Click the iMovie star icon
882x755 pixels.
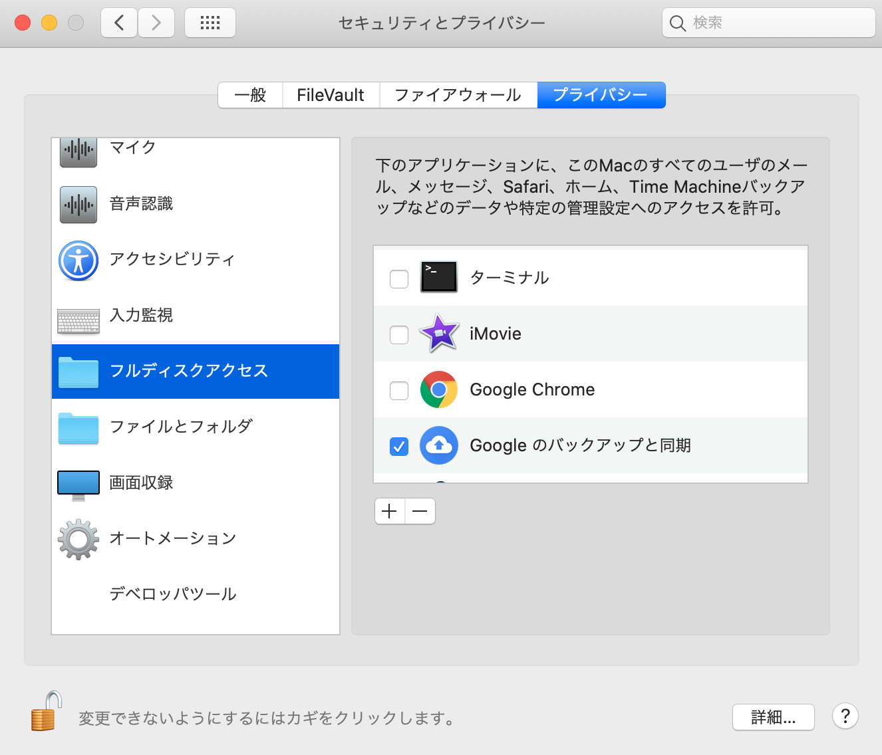coord(439,333)
